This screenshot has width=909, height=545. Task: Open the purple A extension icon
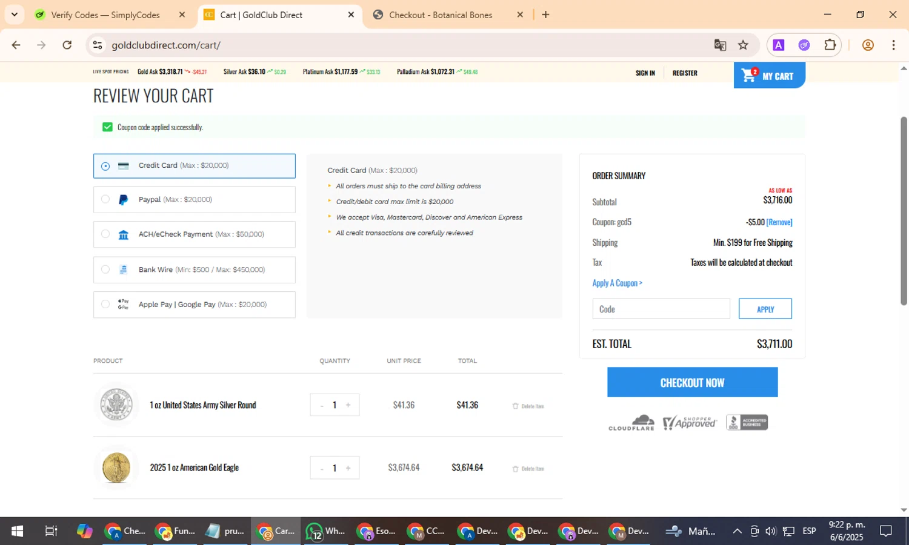(779, 45)
